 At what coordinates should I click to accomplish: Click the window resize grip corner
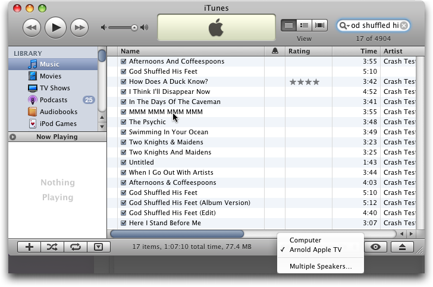click(x=420, y=250)
